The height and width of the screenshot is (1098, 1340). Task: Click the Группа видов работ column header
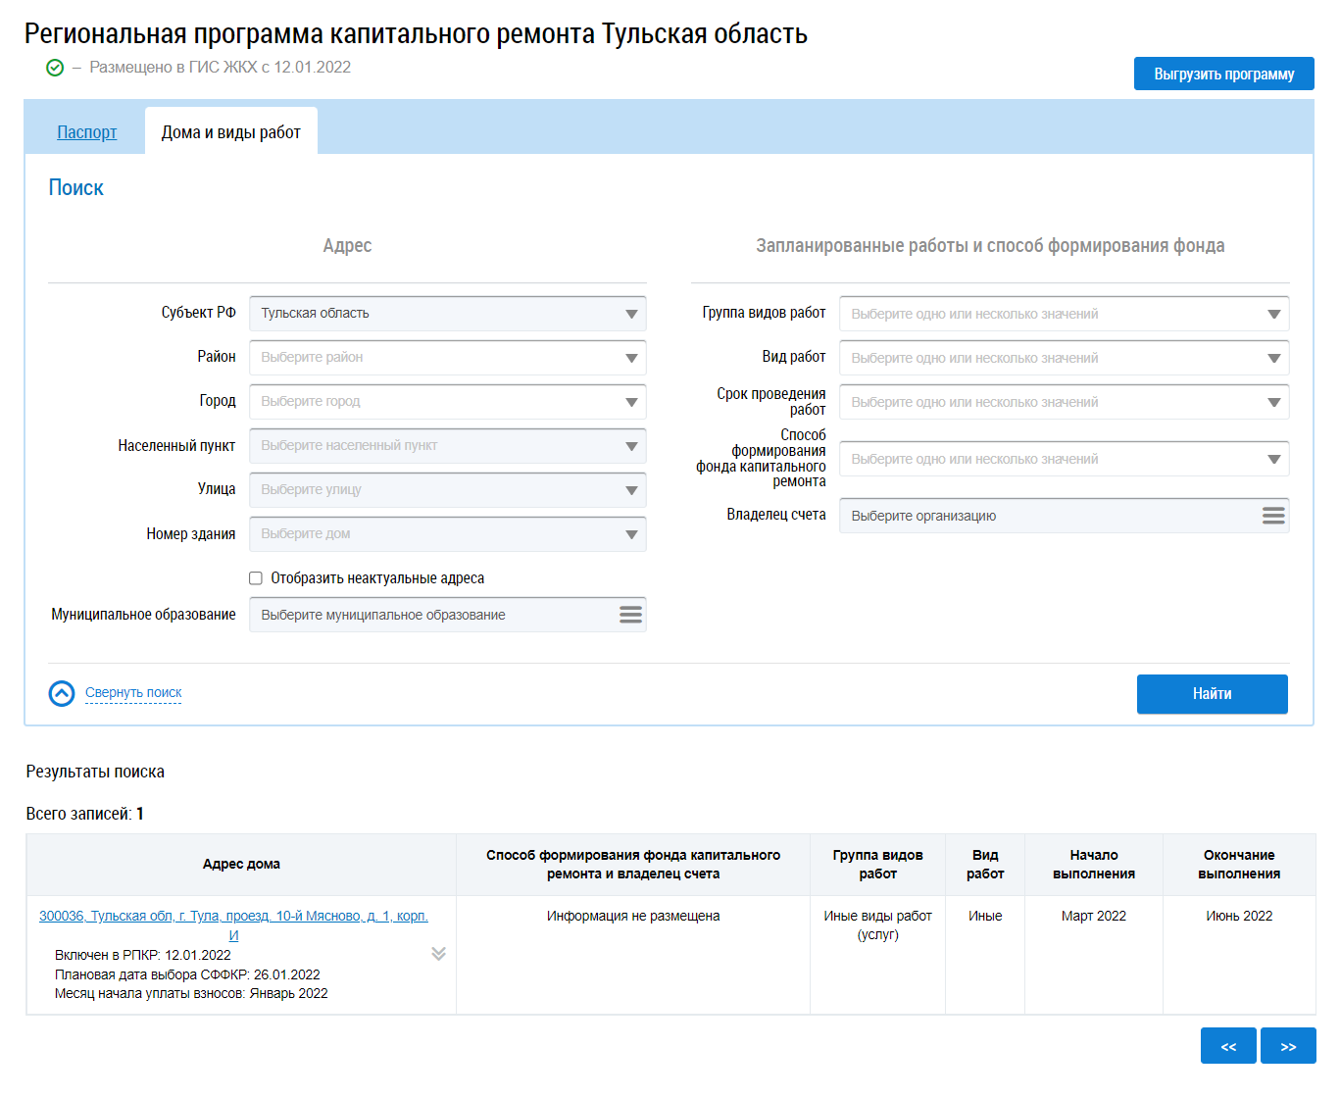(x=878, y=865)
